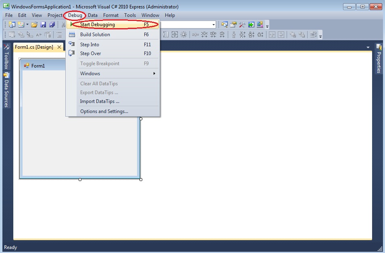Open the Data menu
The width and height of the screenshot is (385, 253).
tap(93, 15)
